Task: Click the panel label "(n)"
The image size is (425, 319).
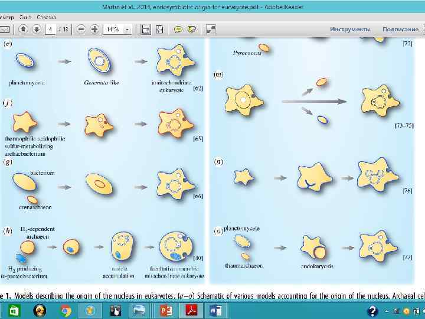Action: (218, 162)
